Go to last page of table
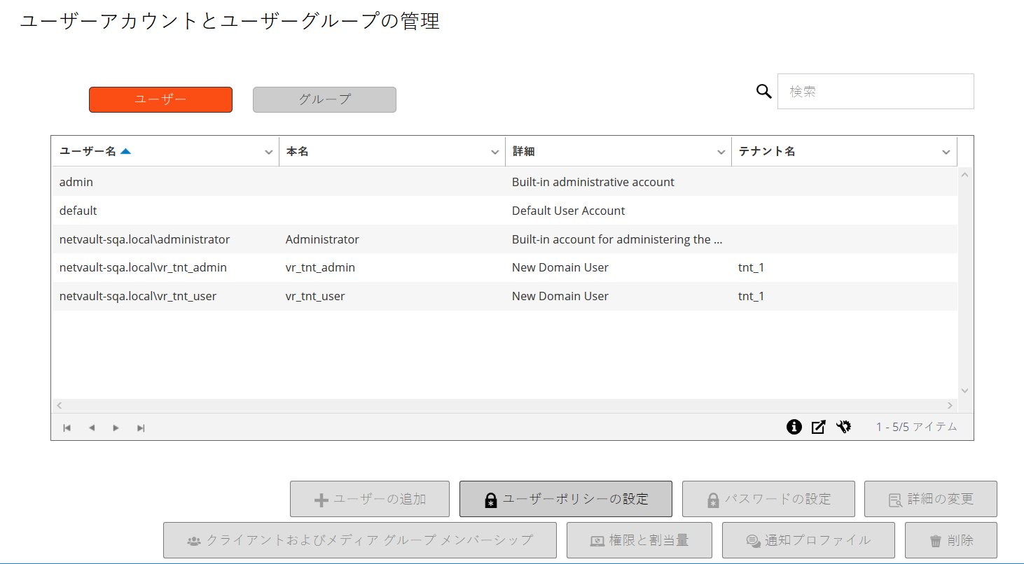Image resolution: width=1024 pixels, height=564 pixels. pyautogui.click(x=141, y=428)
